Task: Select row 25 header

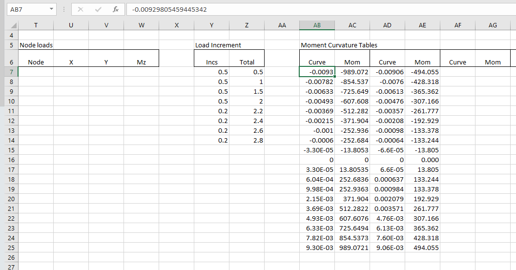Action: point(9,248)
